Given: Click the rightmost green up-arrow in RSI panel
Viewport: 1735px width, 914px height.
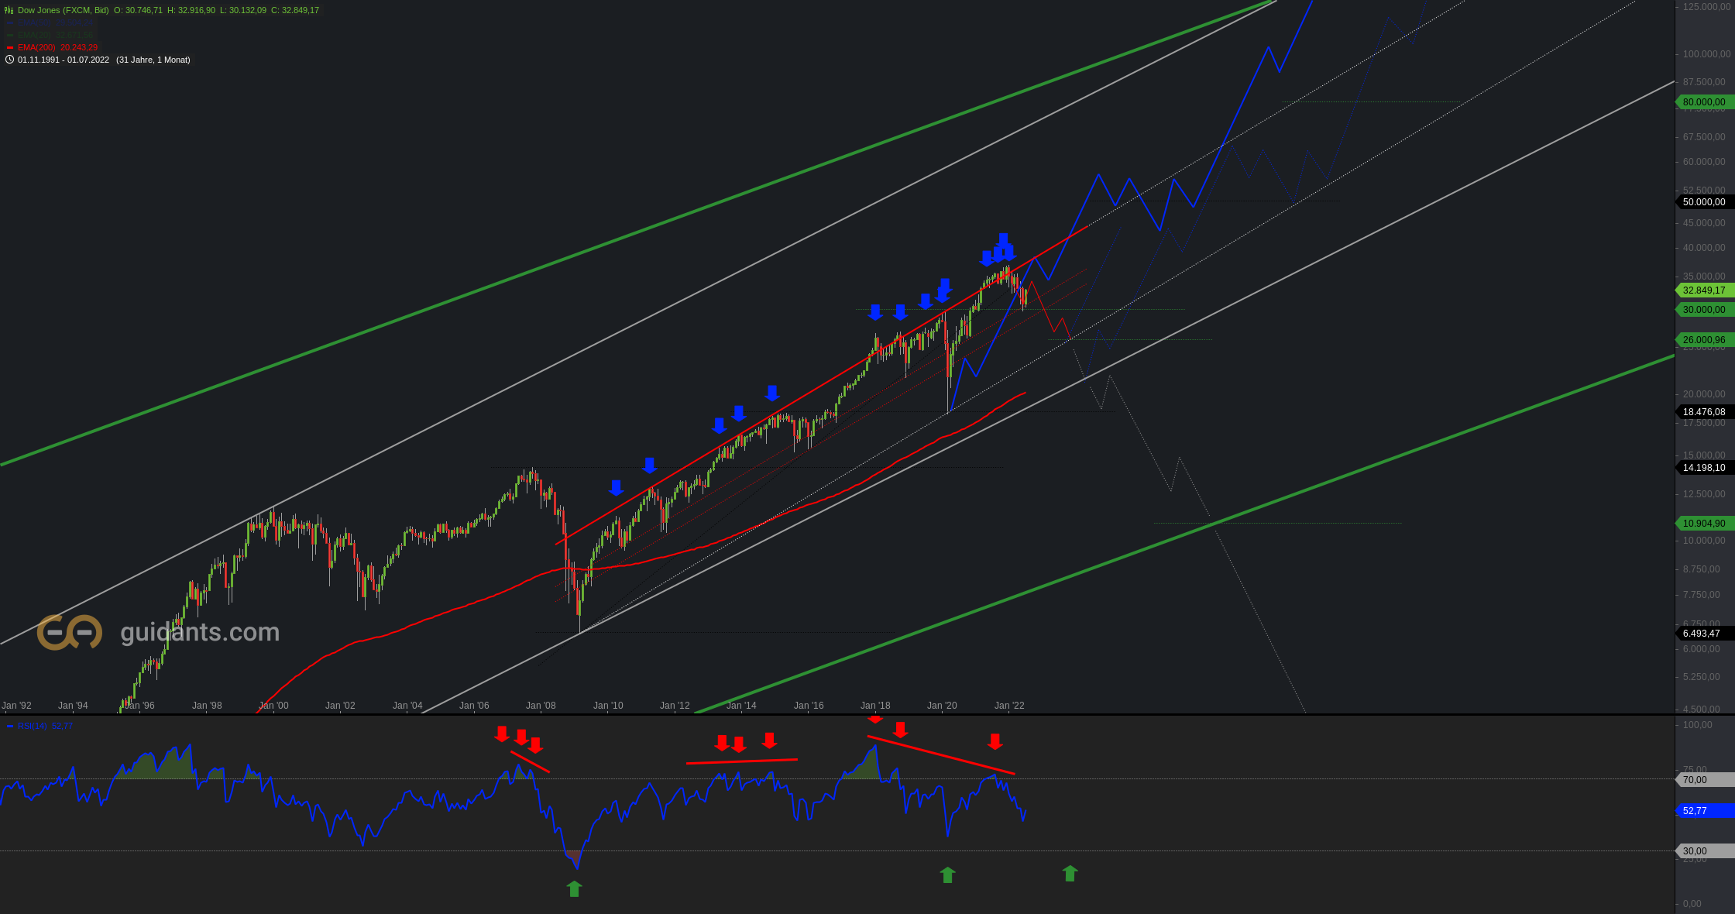Looking at the screenshot, I should tap(1070, 874).
